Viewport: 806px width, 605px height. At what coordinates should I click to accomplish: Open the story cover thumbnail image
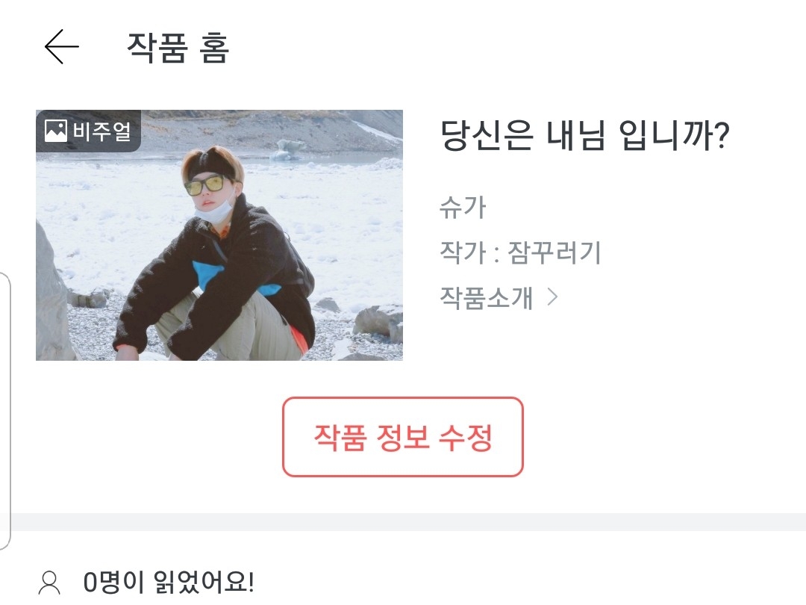click(219, 235)
